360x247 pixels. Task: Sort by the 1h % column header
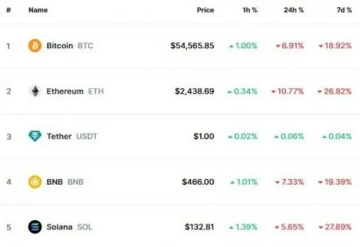click(x=250, y=10)
